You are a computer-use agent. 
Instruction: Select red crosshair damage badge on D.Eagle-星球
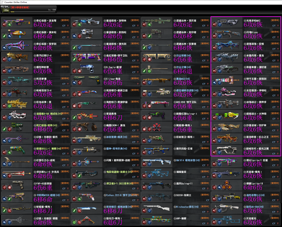coord(74,71)
